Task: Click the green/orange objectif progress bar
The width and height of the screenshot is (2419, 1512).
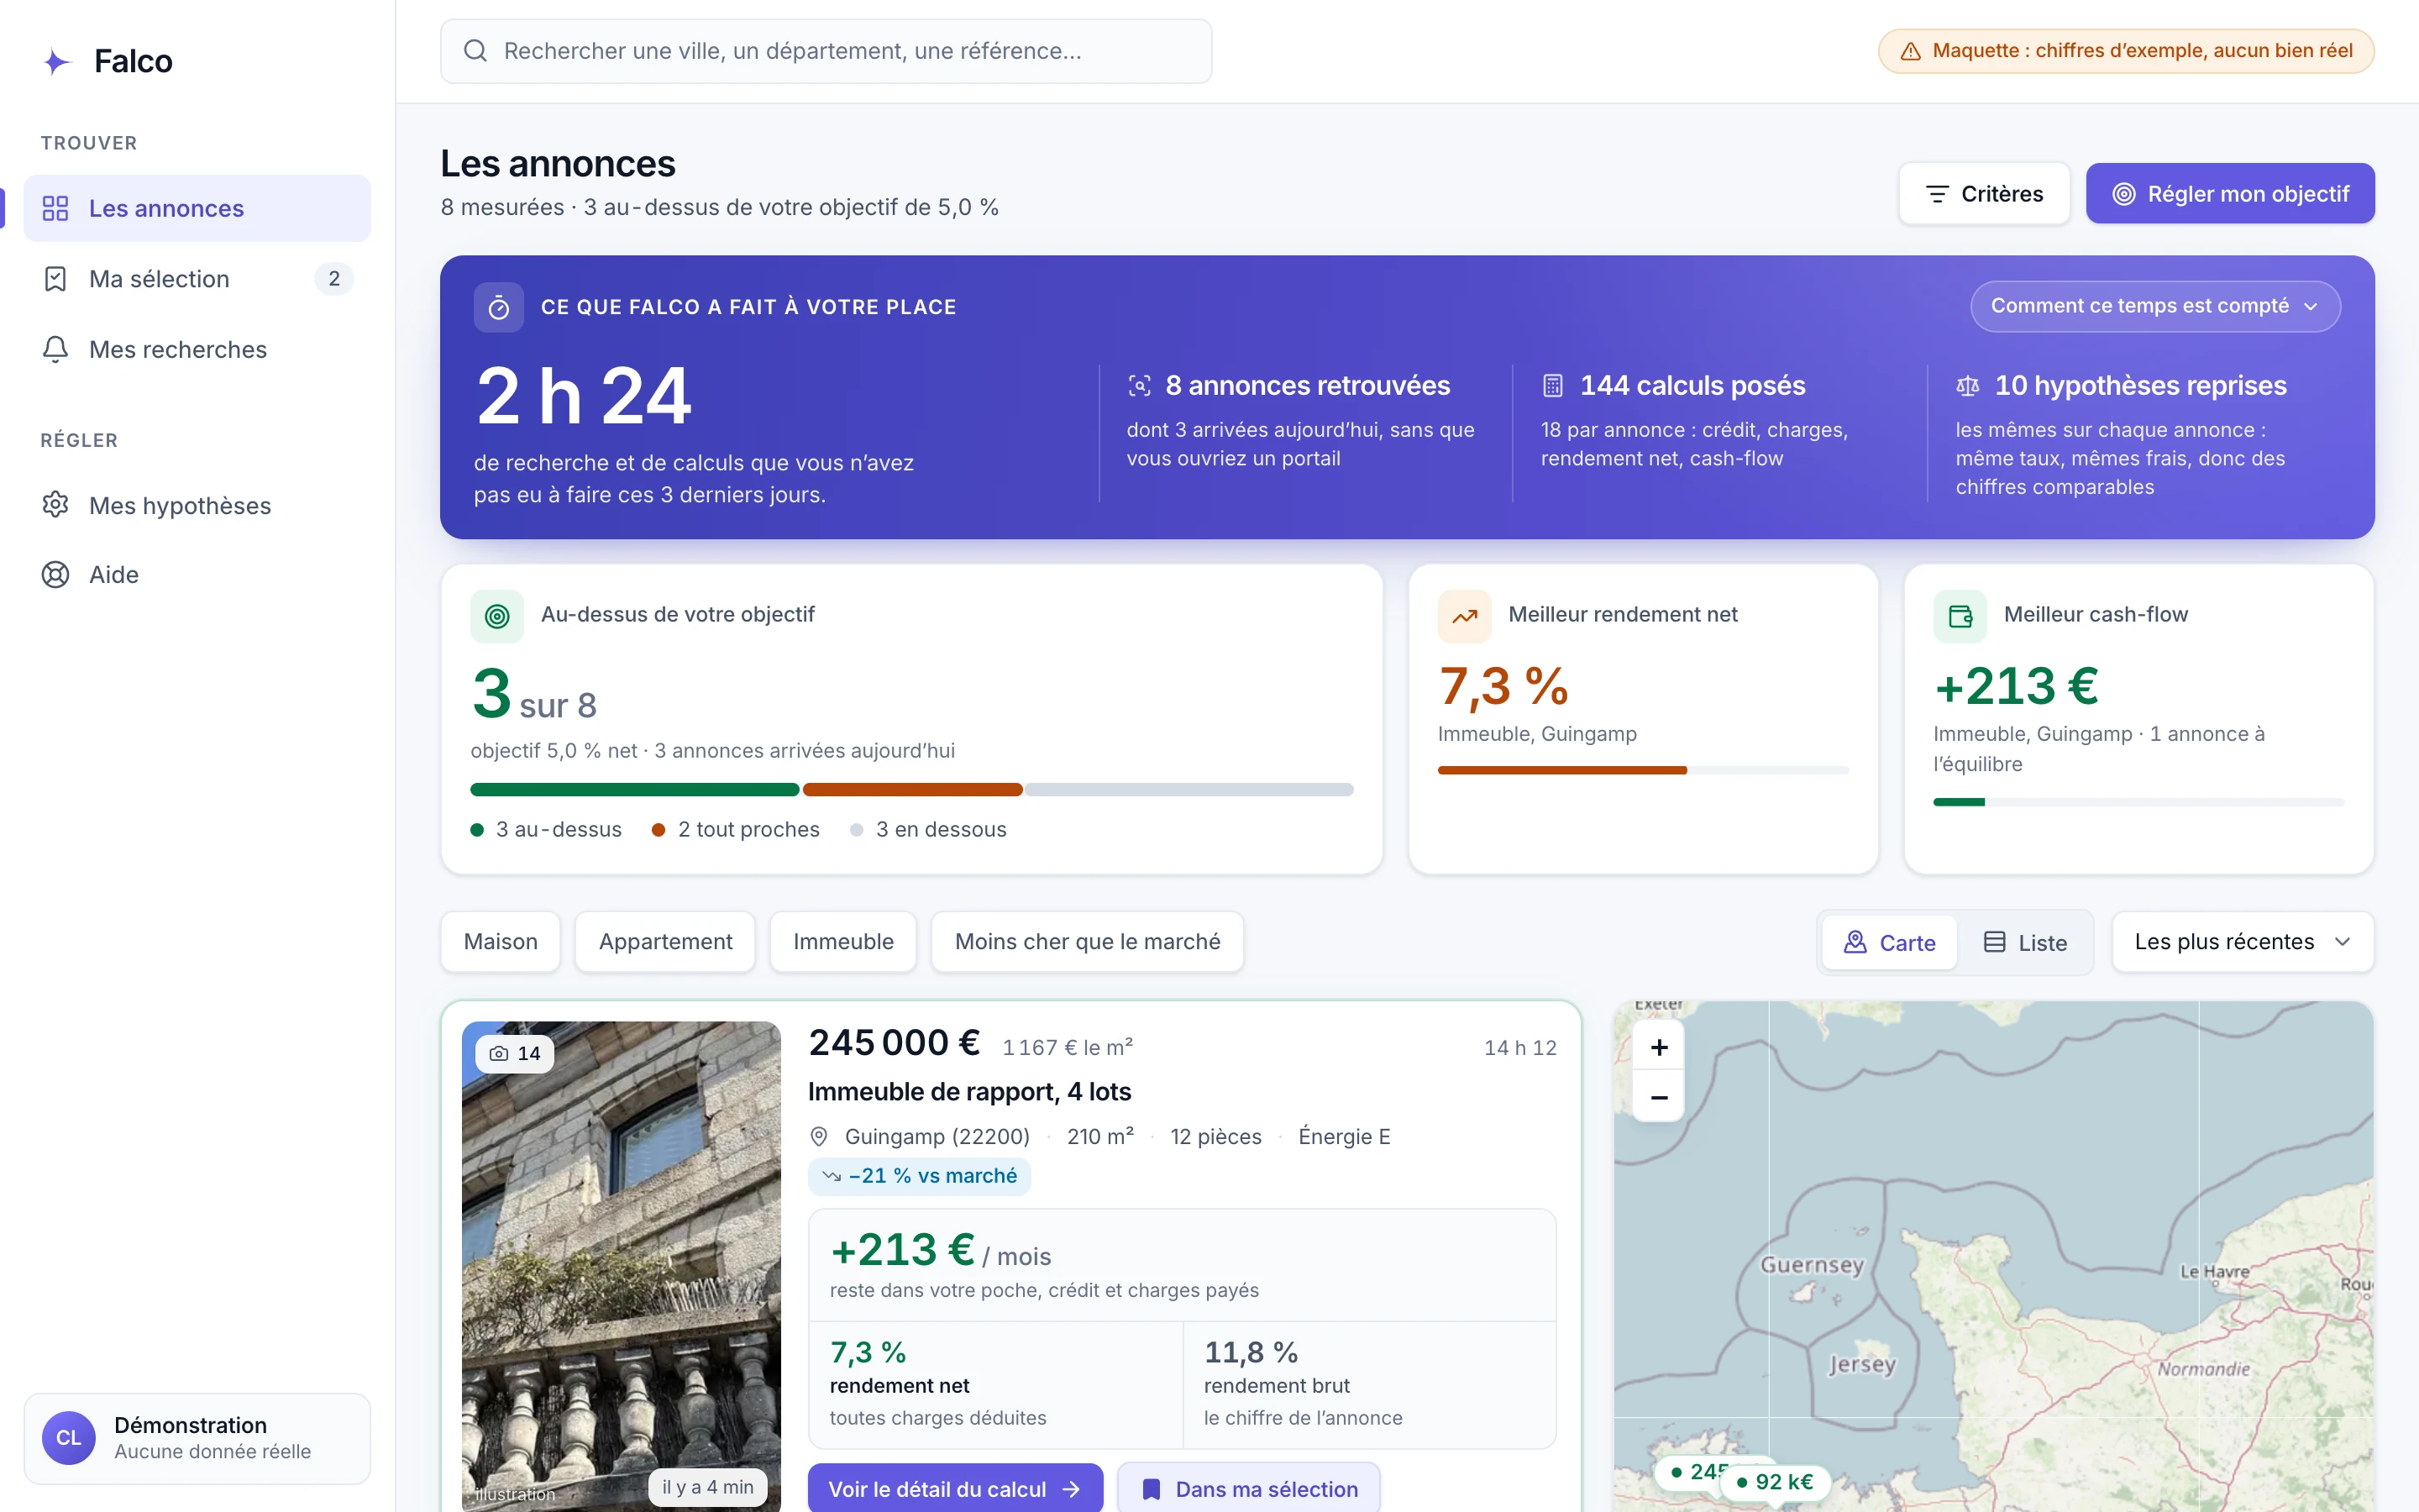Action: tap(911, 790)
